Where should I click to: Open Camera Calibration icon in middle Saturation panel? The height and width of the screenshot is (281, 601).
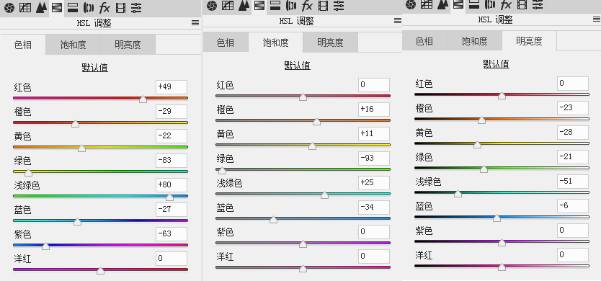[x=323, y=5]
